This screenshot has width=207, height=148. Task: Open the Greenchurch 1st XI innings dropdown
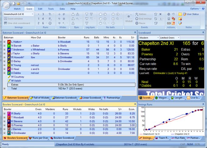pos(32,14)
